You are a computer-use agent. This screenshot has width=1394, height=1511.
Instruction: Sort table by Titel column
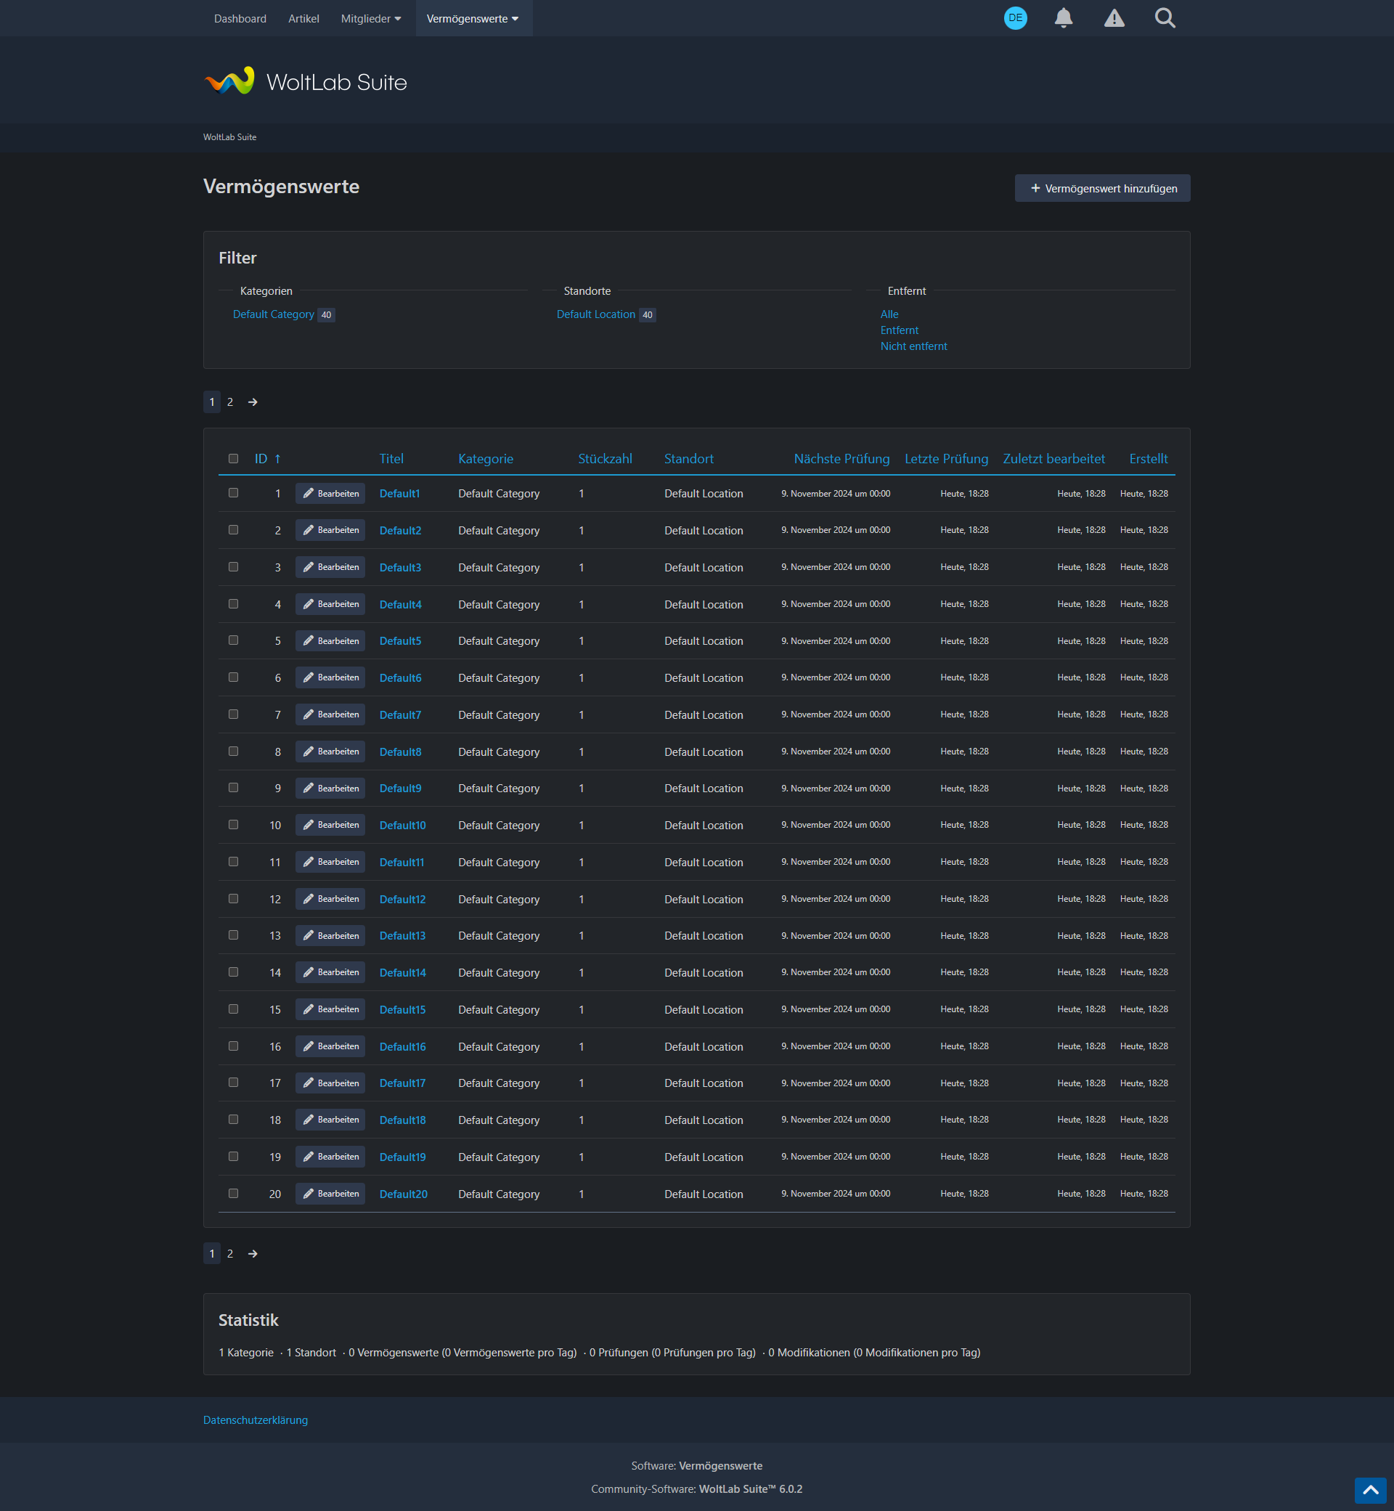[391, 459]
